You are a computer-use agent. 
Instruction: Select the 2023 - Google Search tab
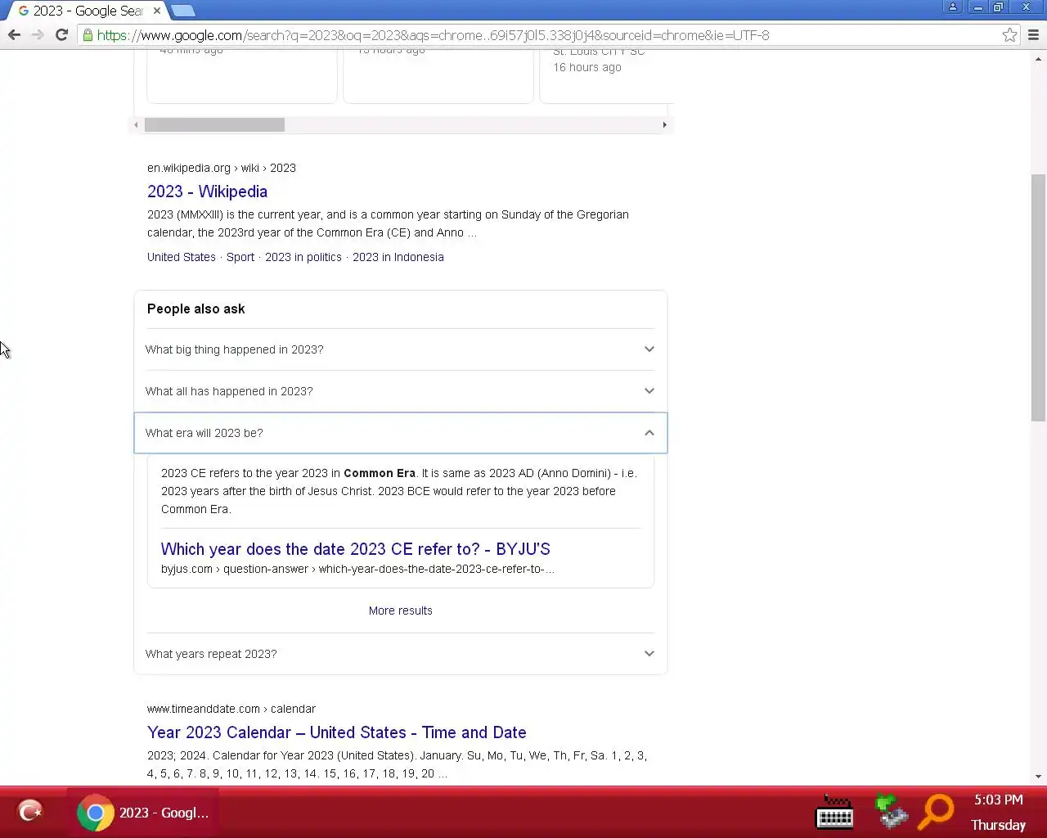click(86, 11)
